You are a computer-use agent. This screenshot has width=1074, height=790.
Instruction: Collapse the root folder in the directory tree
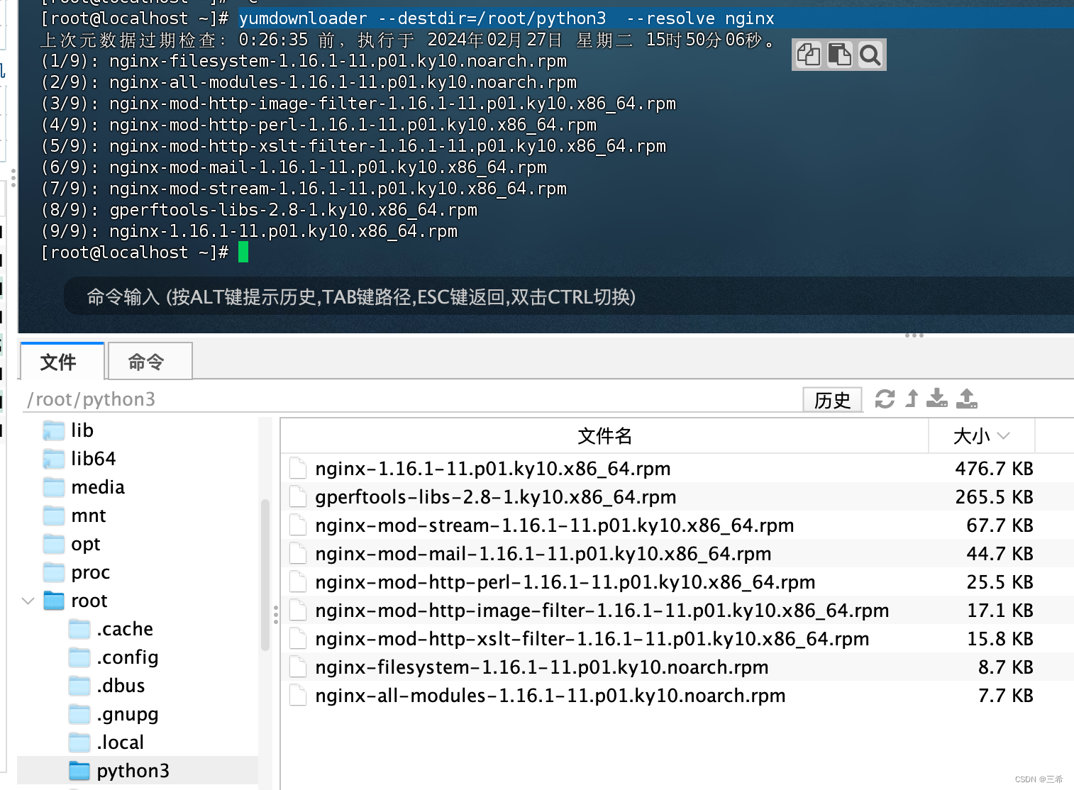tap(27, 601)
